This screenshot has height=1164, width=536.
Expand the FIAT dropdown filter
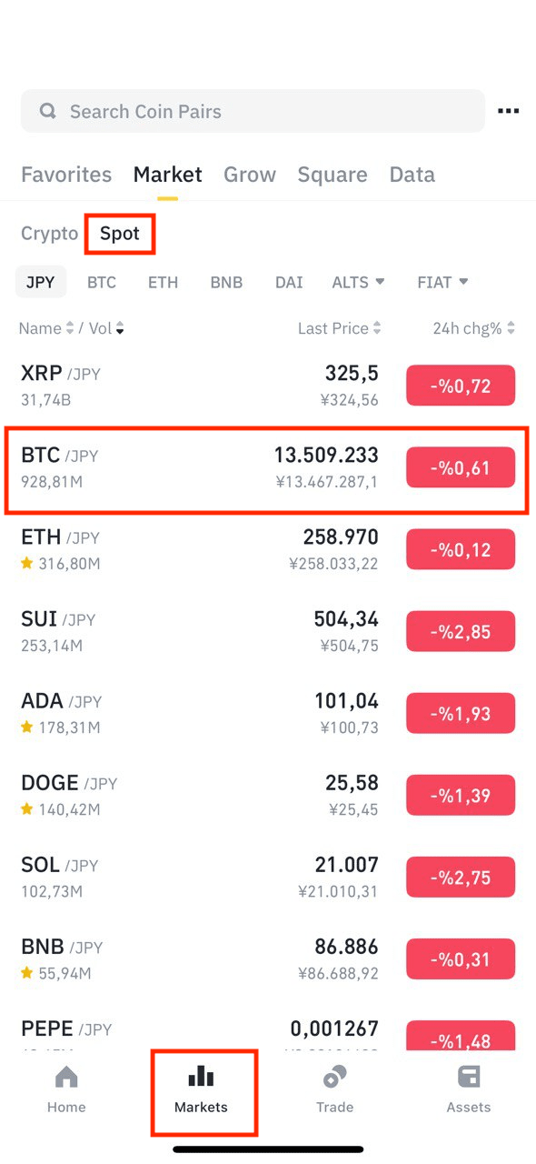pos(442,283)
